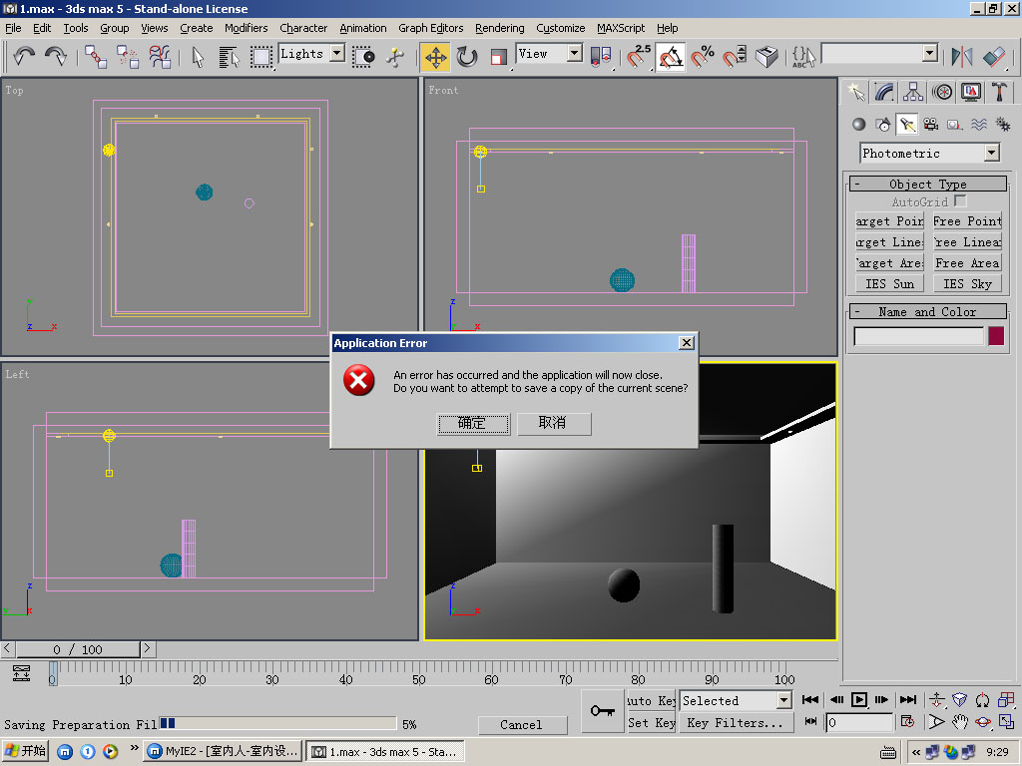This screenshot has width=1022, height=766.
Task: Switch to Cameras category icon
Action: pos(930,124)
